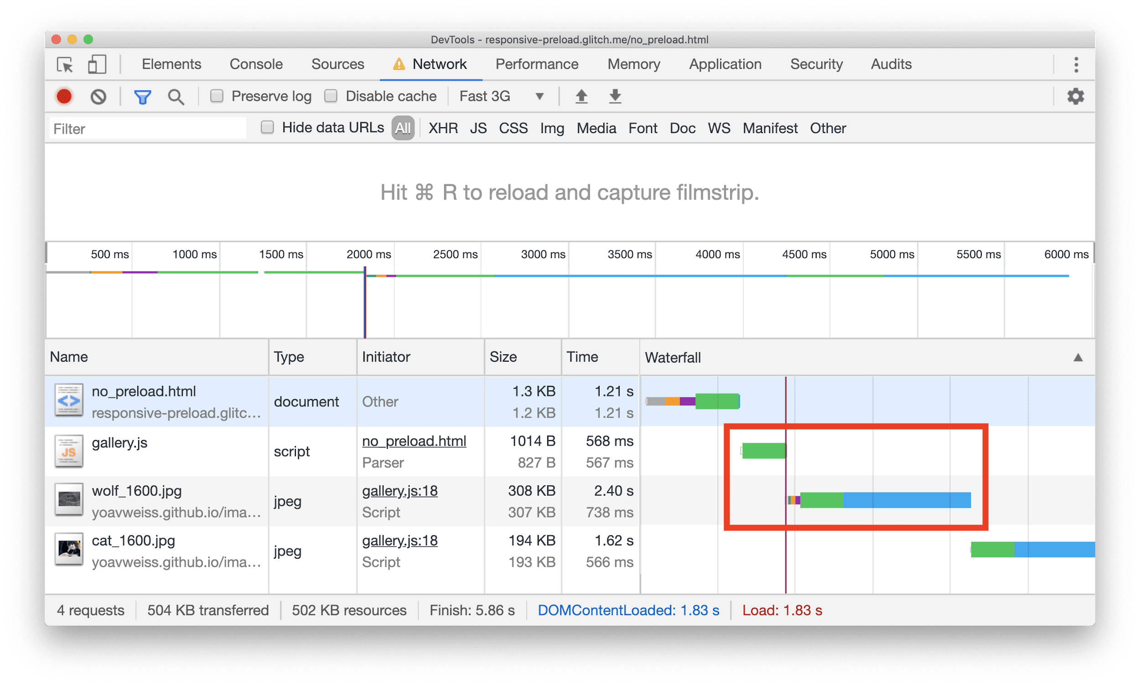Open the resource type filter dropdown

click(x=401, y=127)
